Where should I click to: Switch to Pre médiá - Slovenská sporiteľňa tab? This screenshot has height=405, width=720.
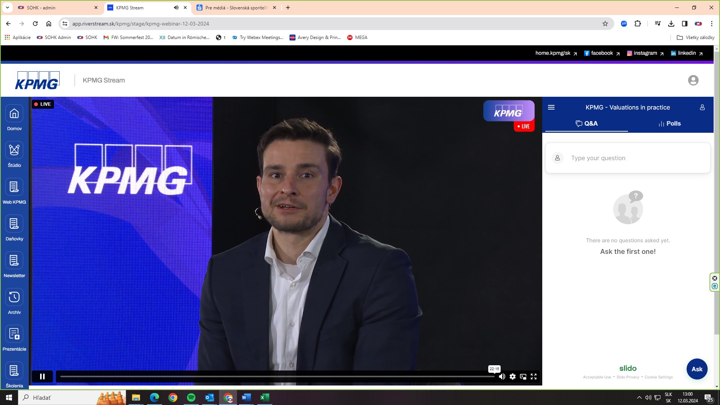237,7
